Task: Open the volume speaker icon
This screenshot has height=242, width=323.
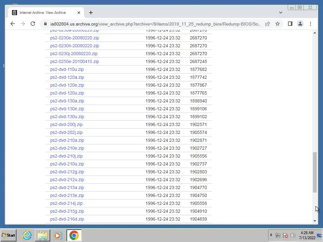Action: (x=293, y=235)
